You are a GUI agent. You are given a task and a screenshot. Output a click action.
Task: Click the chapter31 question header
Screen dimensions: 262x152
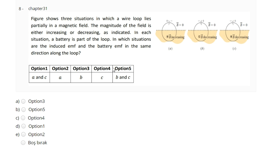[38, 8]
